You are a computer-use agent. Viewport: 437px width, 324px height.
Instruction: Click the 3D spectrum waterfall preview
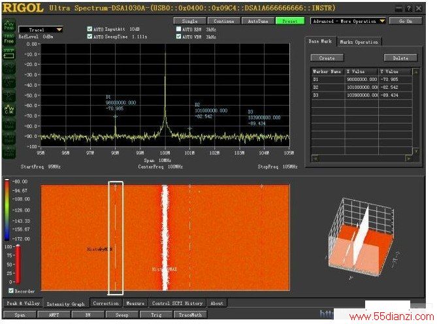point(362,238)
